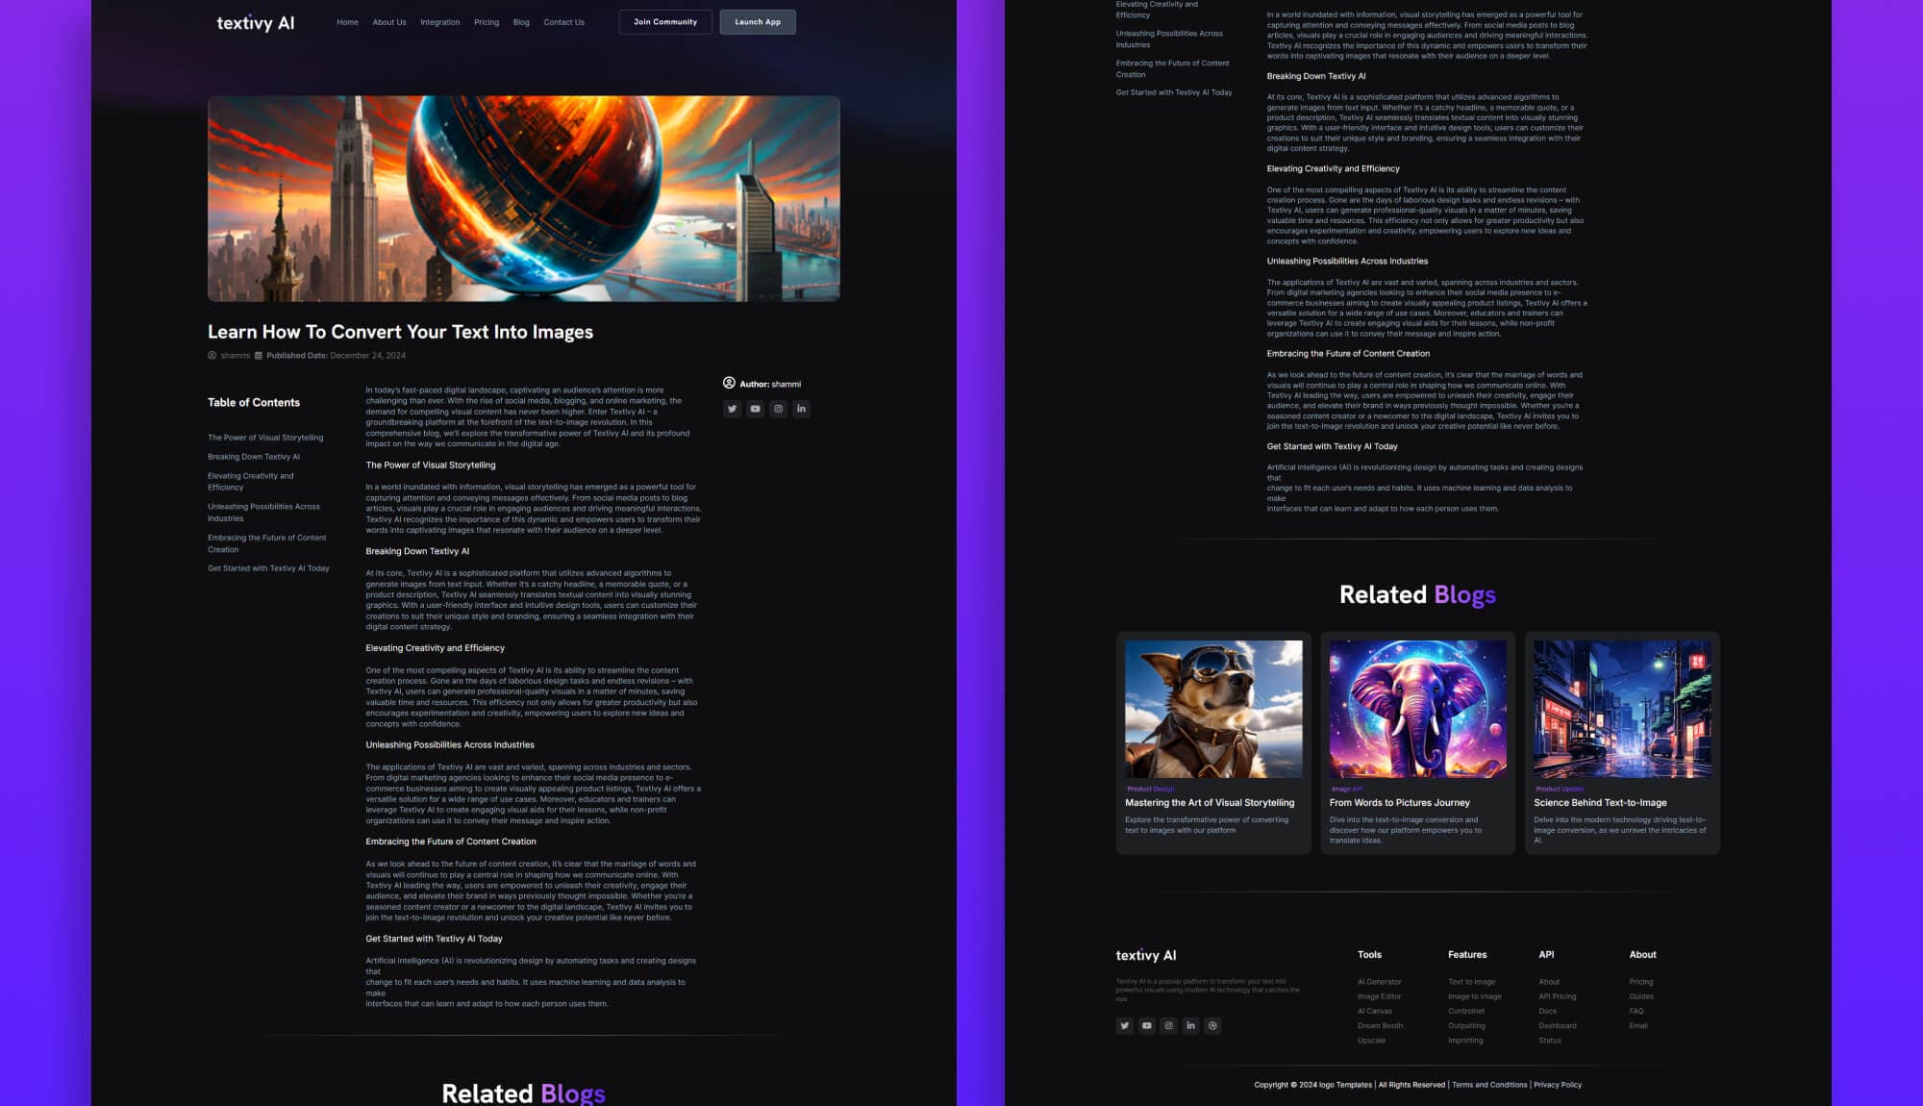1923x1106 pixels.
Task: Navigate to the Blog menu item
Action: (x=521, y=22)
